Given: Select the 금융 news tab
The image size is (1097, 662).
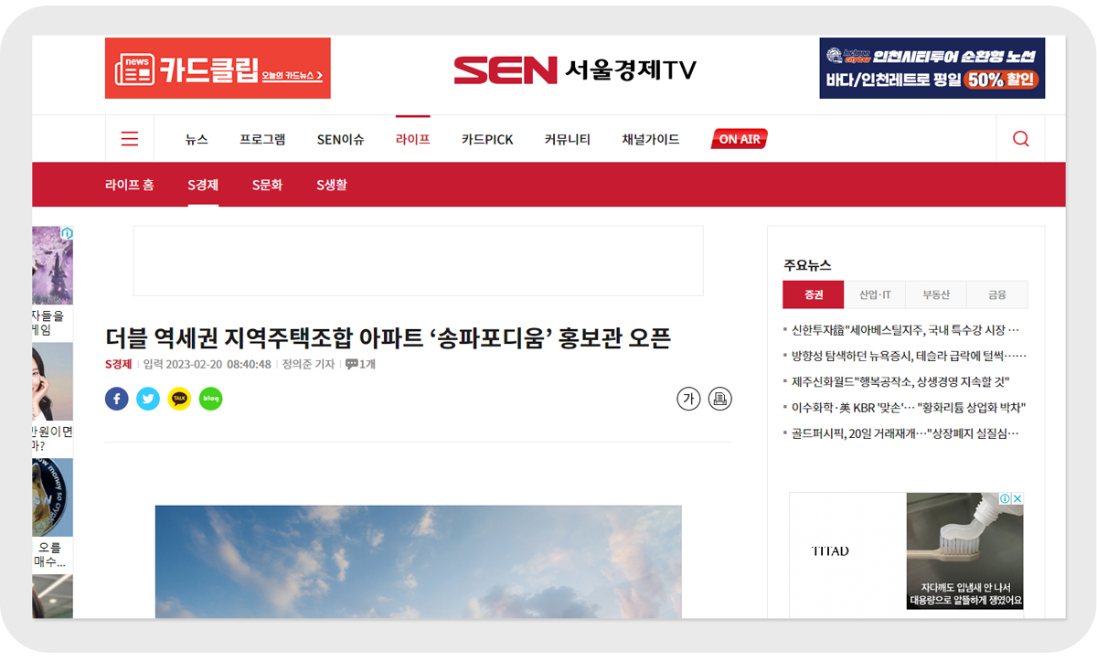Looking at the screenshot, I should pos(997,294).
